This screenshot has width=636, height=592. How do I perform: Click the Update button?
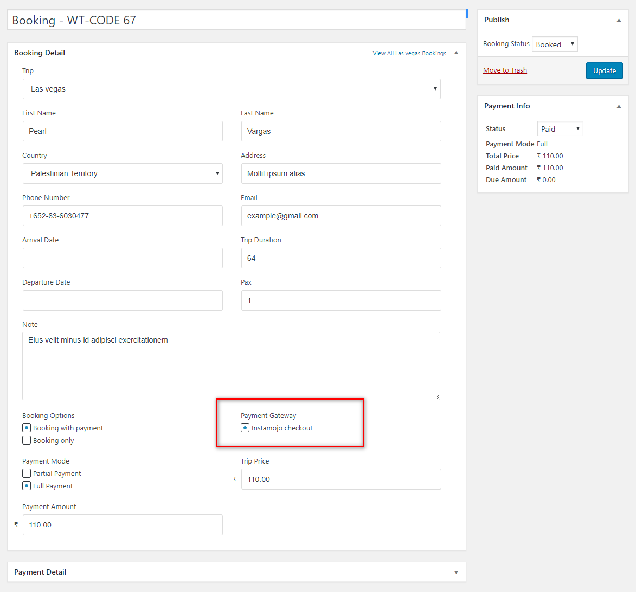[604, 70]
